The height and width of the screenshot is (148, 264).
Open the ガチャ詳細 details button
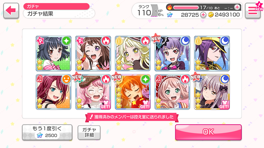point(89,132)
